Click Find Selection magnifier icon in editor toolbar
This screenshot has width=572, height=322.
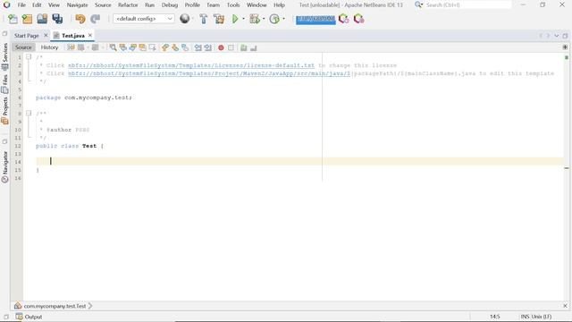[114, 47]
